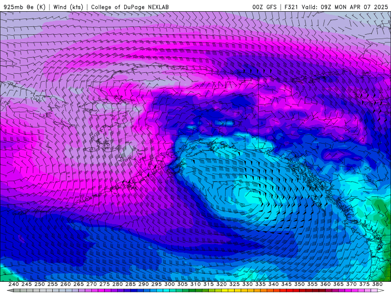Click the 360 value on the color scale

[x=325, y=284]
